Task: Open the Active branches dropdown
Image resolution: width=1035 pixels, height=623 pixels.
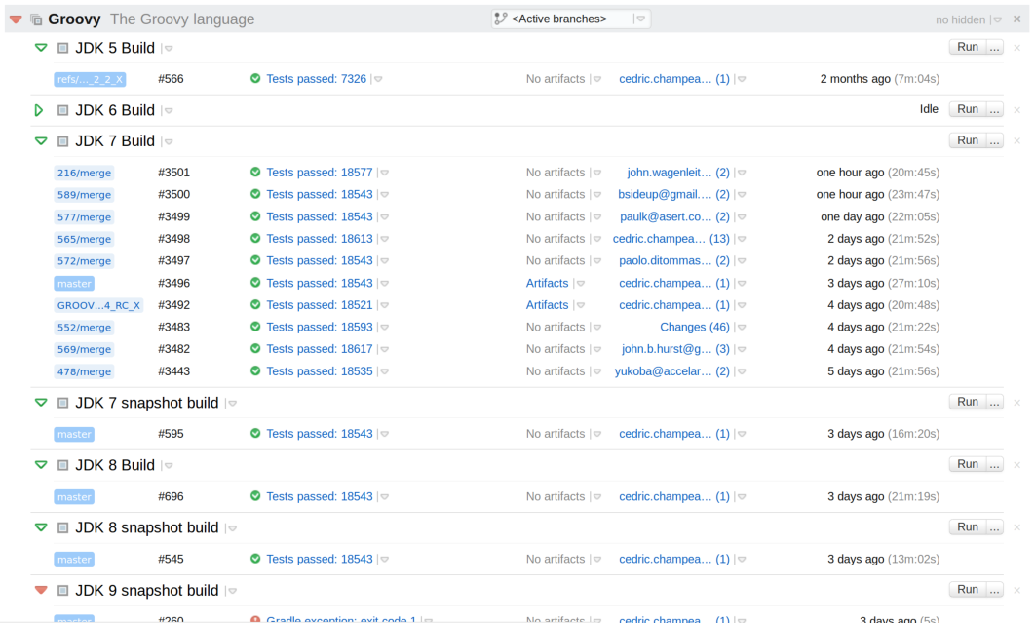Action: pyautogui.click(x=571, y=19)
